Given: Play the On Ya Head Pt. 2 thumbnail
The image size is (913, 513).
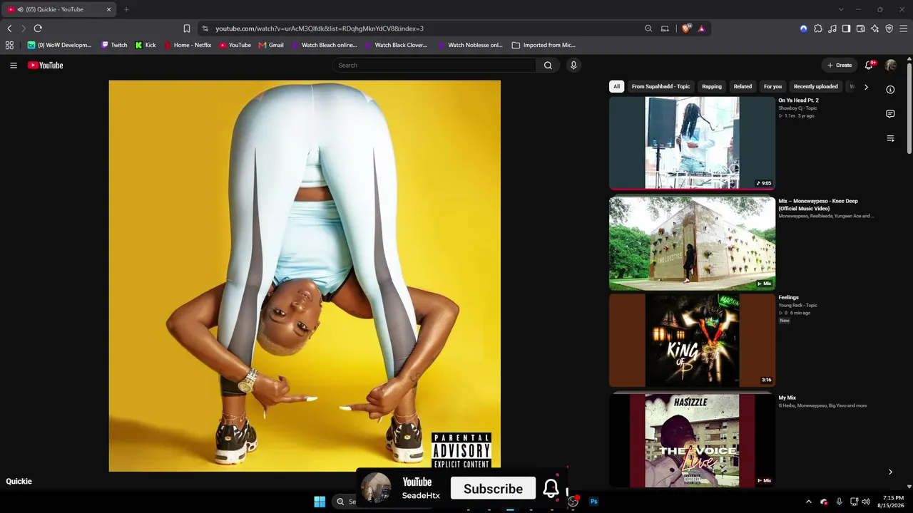Looking at the screenshot, I should tap(692, 143).
